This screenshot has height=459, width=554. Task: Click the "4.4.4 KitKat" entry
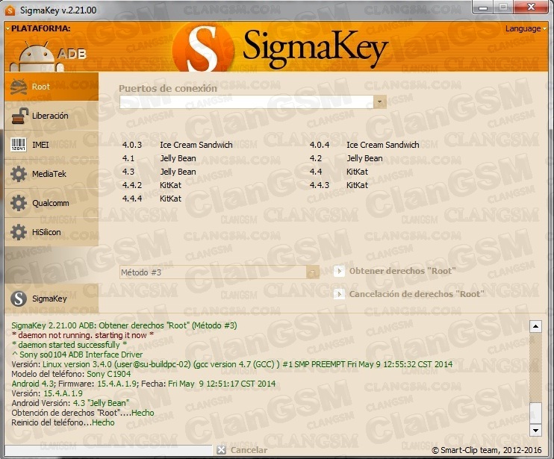(152, 199)
